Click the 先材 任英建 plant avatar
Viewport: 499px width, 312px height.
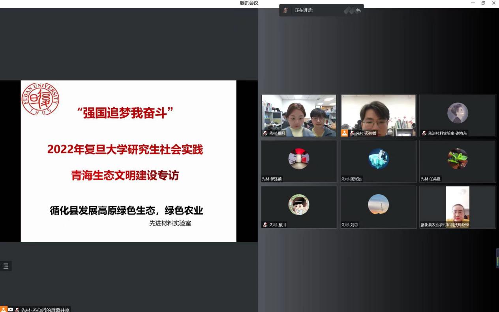[x=458, y=159]
